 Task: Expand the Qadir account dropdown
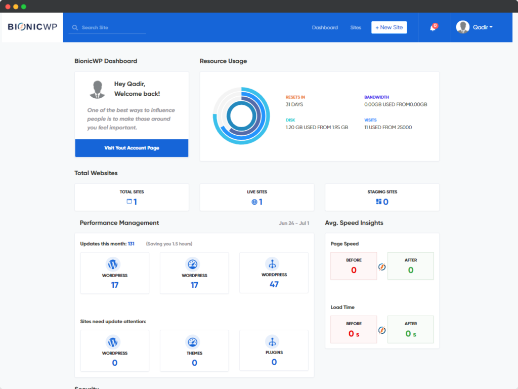coord(483,27)
